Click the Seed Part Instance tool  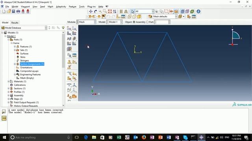click(x=69, y=28)
